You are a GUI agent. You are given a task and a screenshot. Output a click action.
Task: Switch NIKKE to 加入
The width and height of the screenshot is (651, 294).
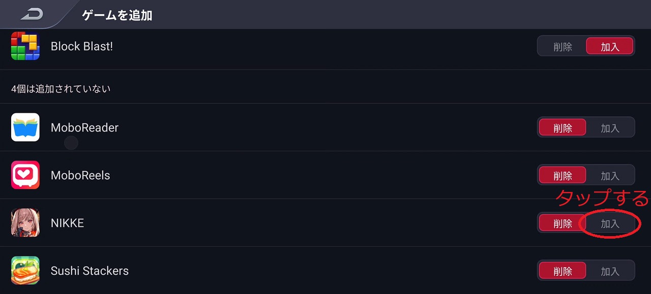[610, 223]
